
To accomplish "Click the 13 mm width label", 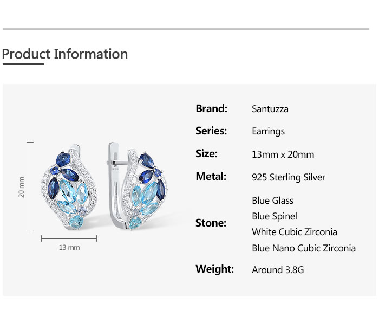I will click(x=69, y=248).
